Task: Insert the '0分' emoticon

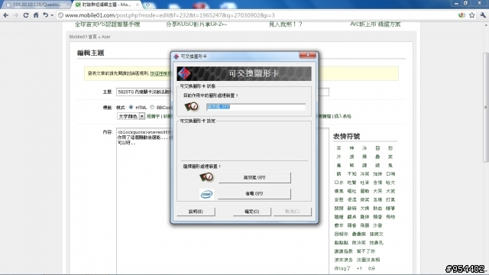Action: point(371,268)
